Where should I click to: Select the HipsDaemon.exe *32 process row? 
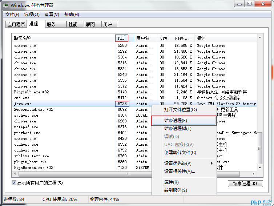point(134,167)
